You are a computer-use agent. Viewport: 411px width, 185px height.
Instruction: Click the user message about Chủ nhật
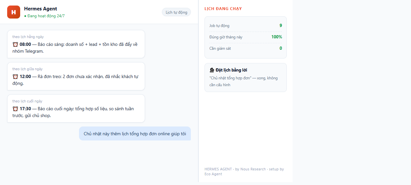coord(135,134)
